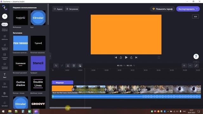Expand the export options chevron
This screenshot has height=114, width=203.
click(x=197, y=9)
